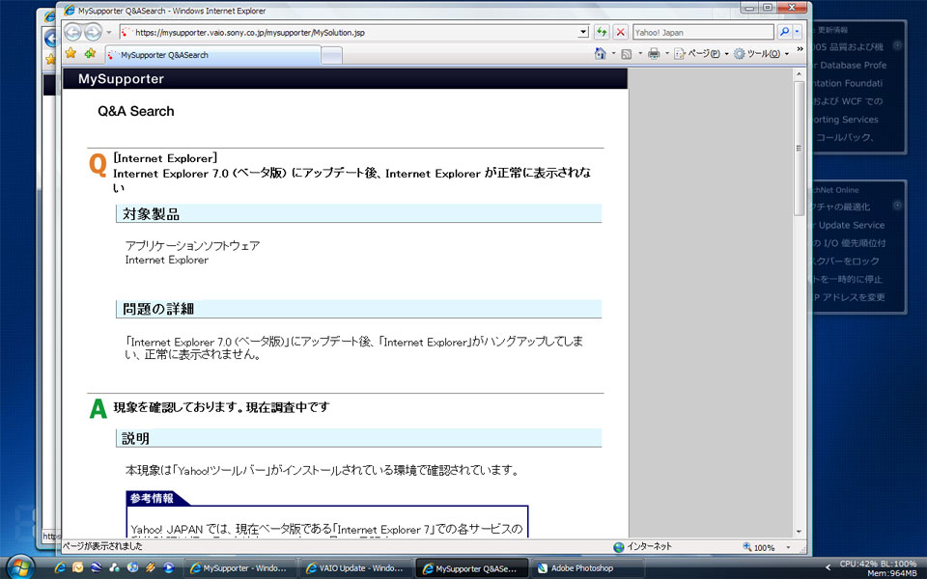This screenshot has height=579, width=927.
Task: Run search with the magnifier icon
Action: pos(784,32)
